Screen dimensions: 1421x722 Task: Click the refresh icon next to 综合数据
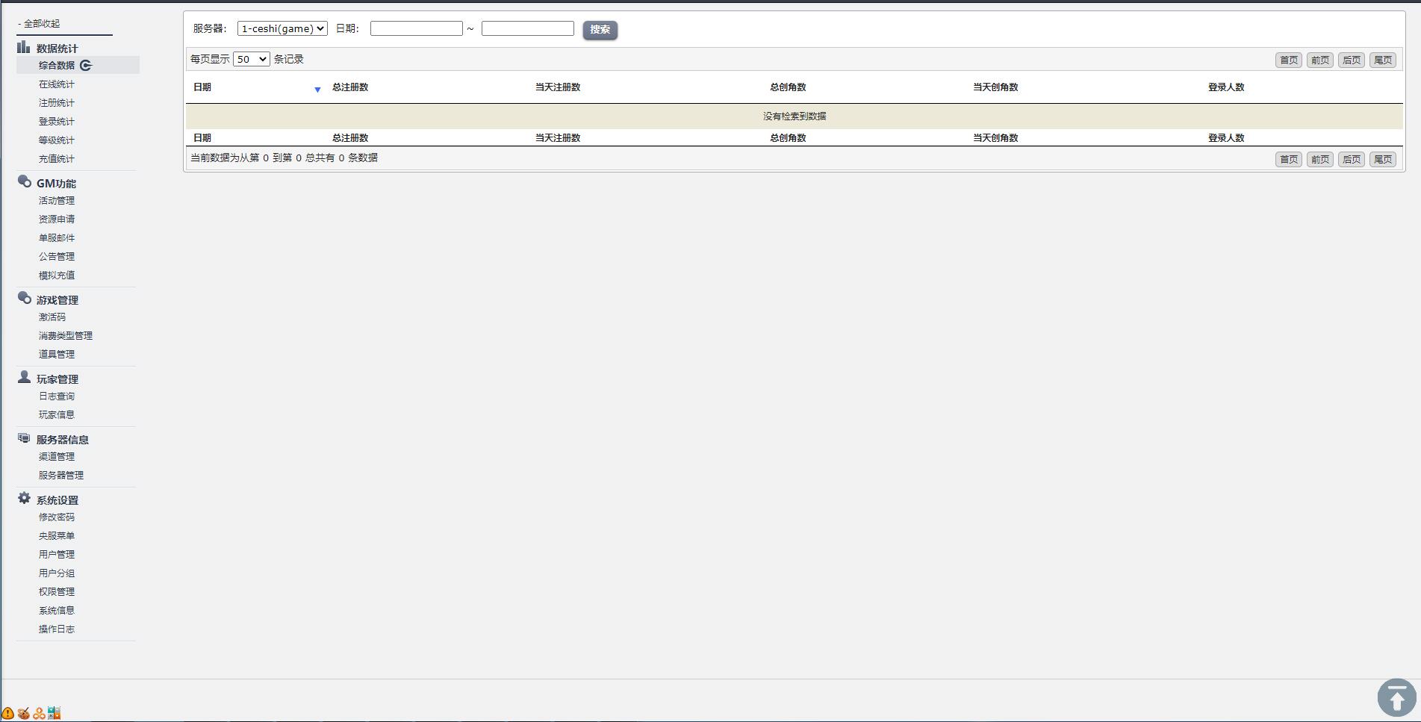86,66
